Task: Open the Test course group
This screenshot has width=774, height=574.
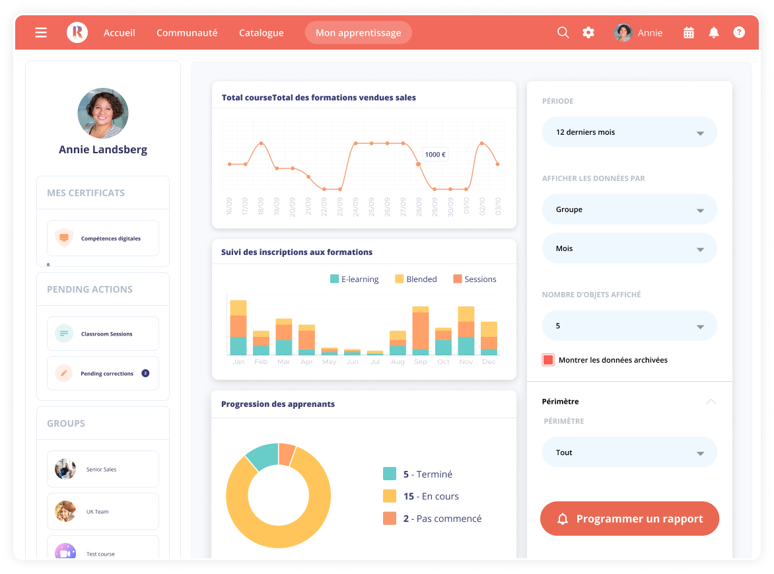Action: pos(103,548)
